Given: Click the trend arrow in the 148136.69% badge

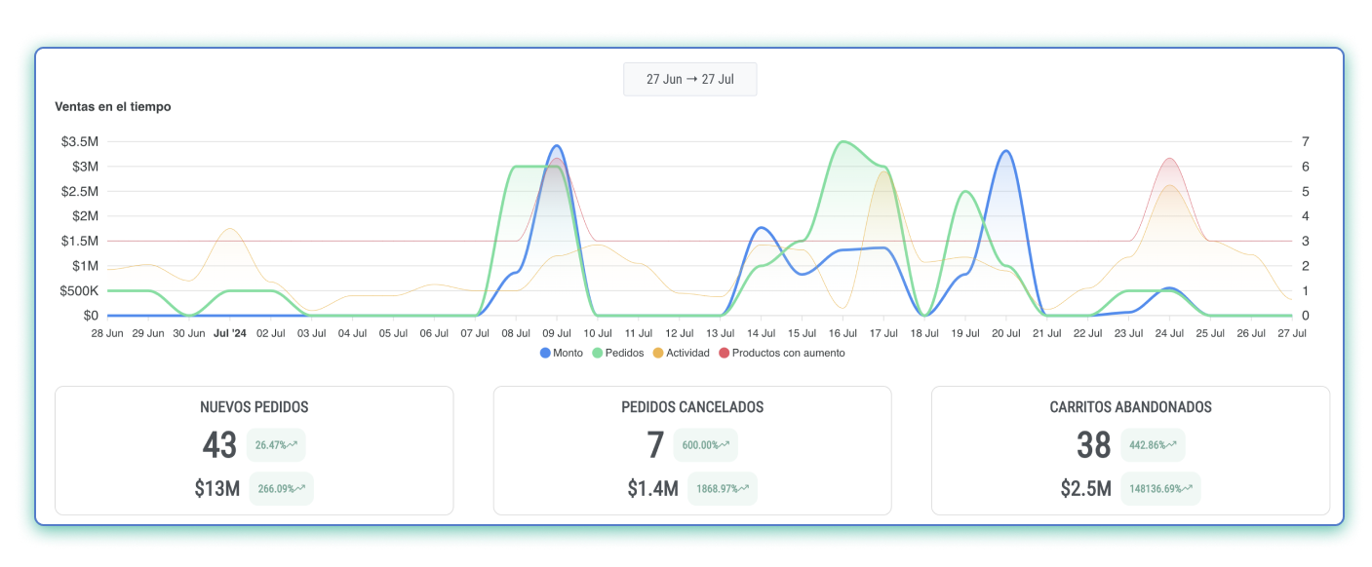Looking at the screenshot, I should click(1186, 488).
